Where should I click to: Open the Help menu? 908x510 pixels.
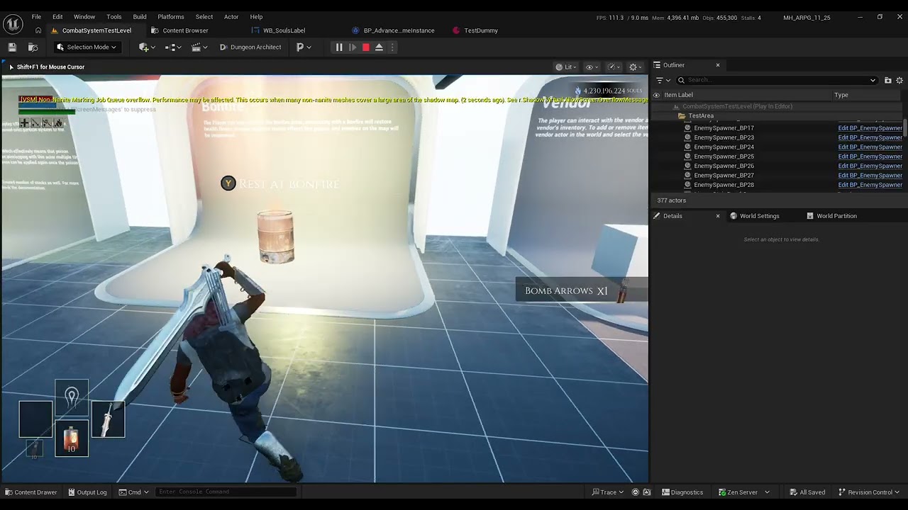(x=256, y=17)
